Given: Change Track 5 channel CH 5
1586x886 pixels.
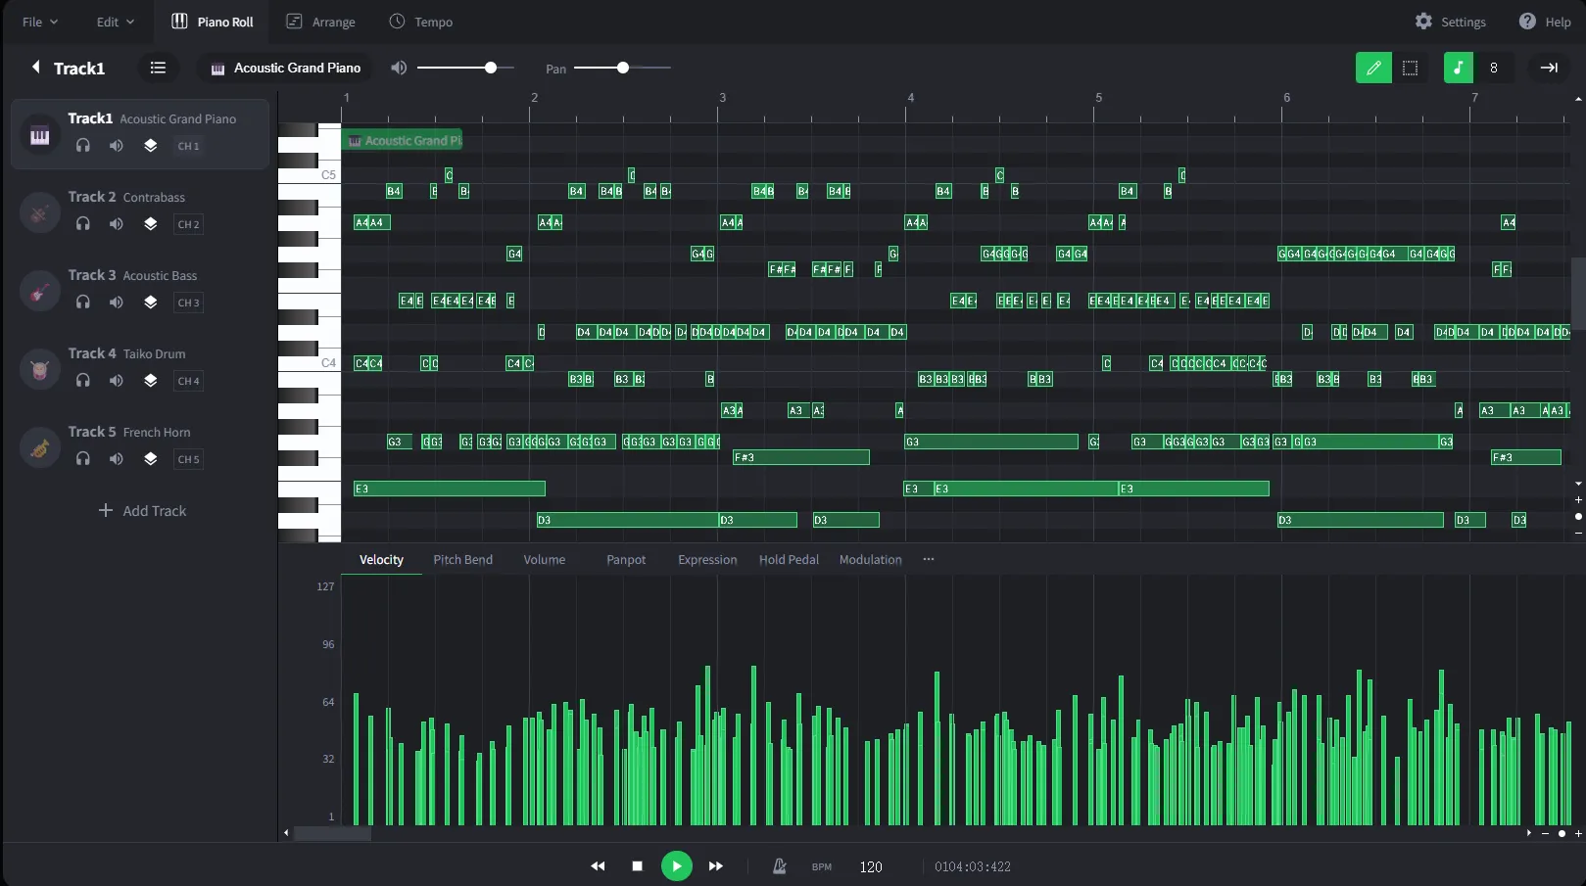Looking at the screenshot, I should point(188,459).
